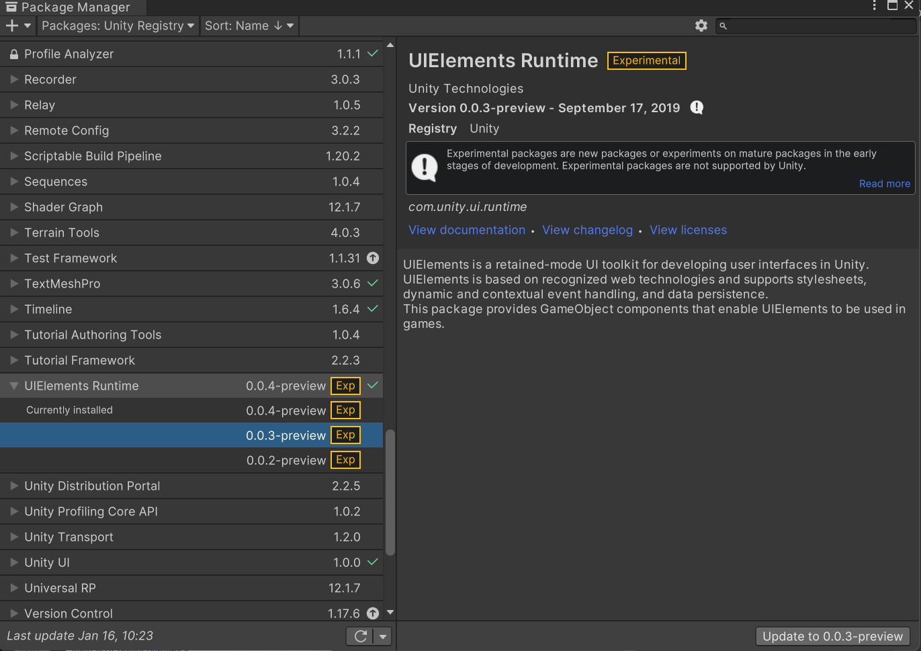This screenshot has width=921, height=651.
Task: Expand Remote Config package versions
Action: [x=14, y=130]
